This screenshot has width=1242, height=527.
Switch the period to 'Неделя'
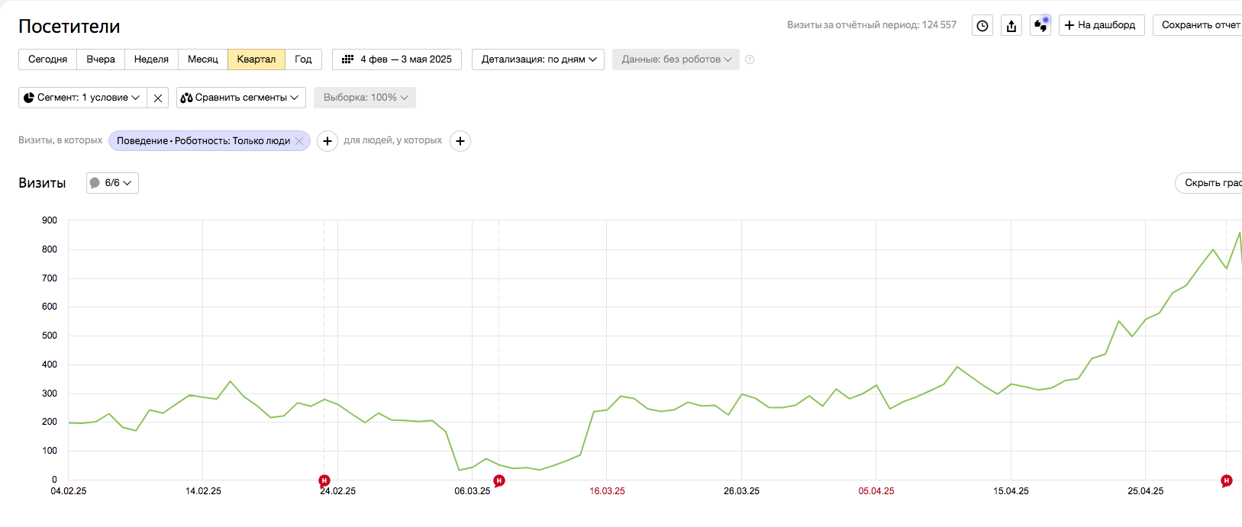click(151, 59)
